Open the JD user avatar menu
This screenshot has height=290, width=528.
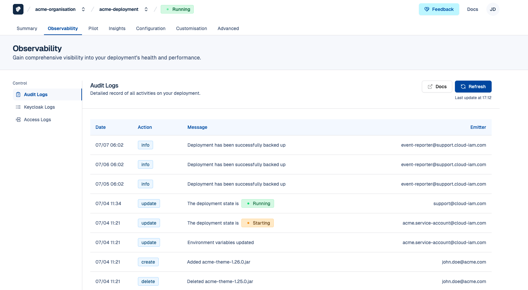click(493, 9)
